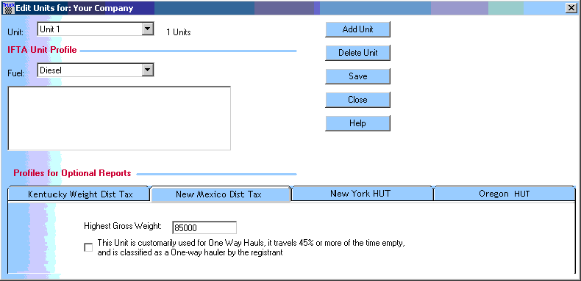Screen dimensions: 581x281
Task: Click the Edit Units title bar
Action: tap(289, 8)
